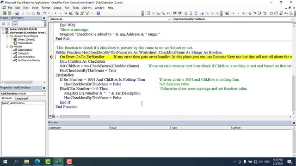Click Toggle Folders icon in Project panel
Viewport: 296px width, 166px height.
point(15,24)
